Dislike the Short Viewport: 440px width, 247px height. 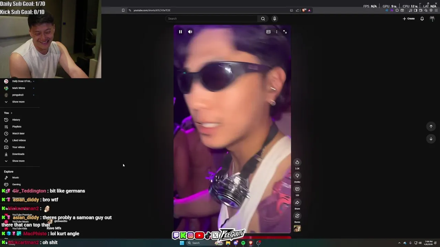click(x=297, y=176)
